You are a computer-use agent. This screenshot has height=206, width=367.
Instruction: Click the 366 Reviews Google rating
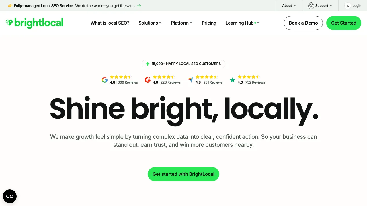pos(128,82)
